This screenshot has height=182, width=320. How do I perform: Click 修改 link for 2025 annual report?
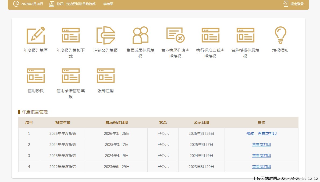[250, 133]
